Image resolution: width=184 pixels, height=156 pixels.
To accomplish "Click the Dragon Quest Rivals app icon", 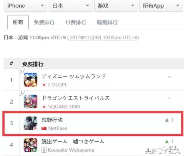I will click(x=30, y=102).
